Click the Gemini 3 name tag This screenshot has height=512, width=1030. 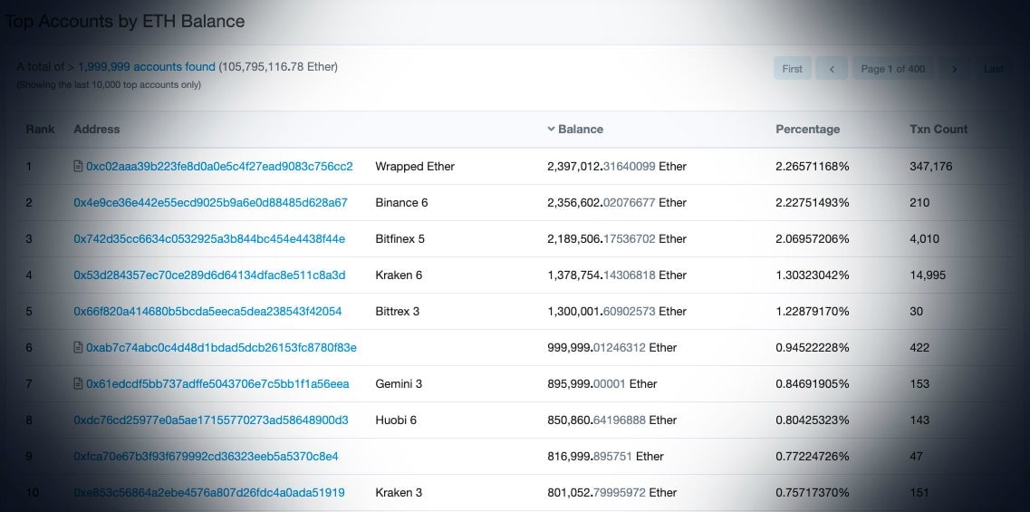[399, 383]
